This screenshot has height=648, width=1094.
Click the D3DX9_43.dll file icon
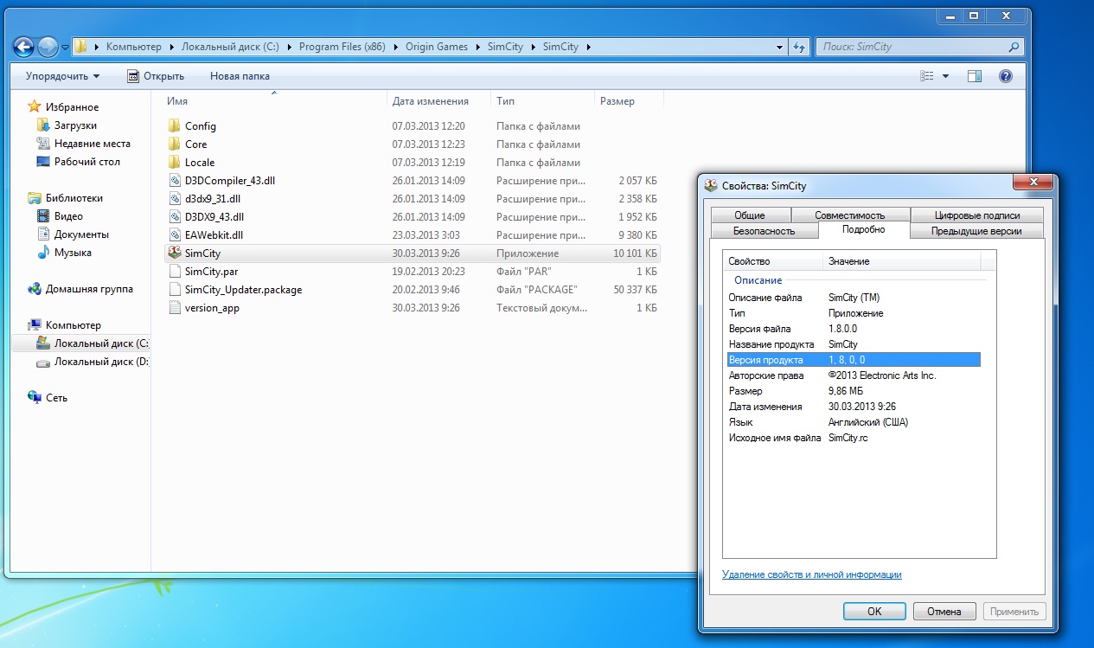click(174, 216)
